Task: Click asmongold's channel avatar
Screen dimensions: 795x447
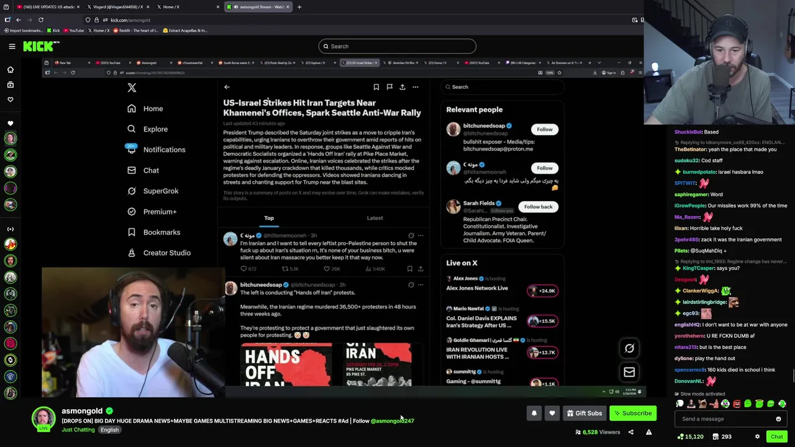Action: [x=43, y=419]
